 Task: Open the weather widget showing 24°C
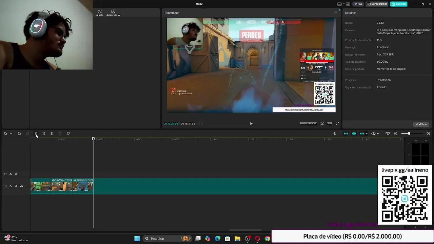(16, 239)
